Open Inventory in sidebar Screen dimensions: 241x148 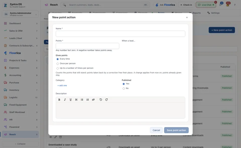[x=20, y=90]
